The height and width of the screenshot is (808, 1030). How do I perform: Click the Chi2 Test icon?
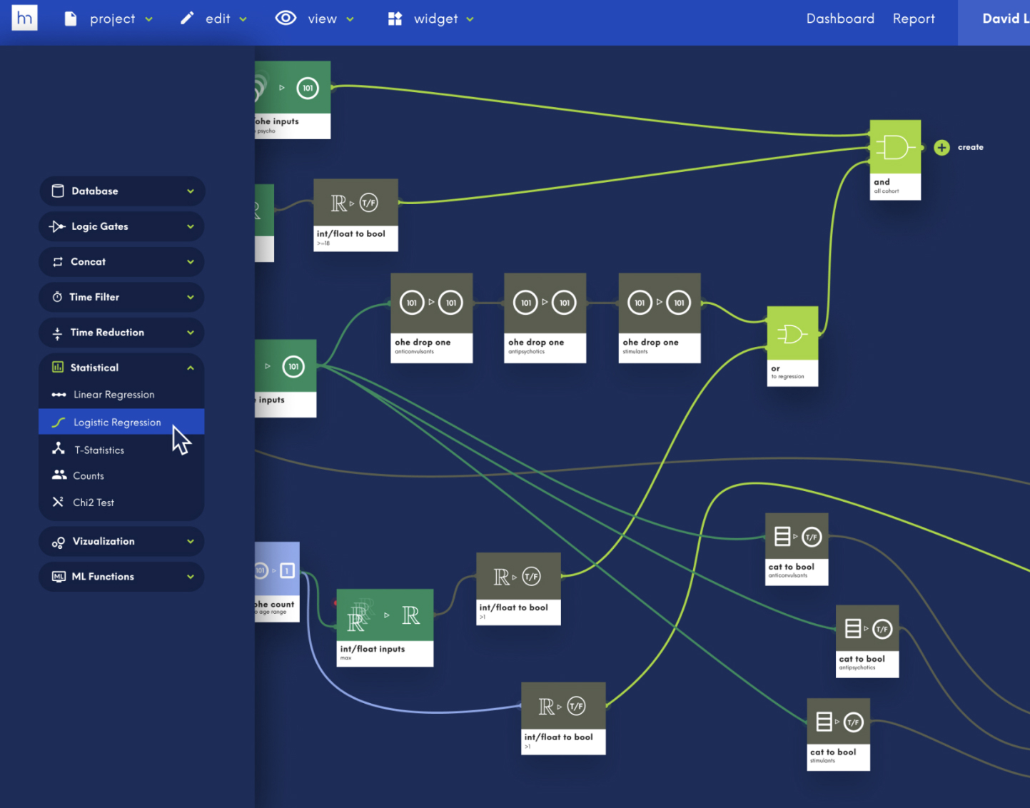pos(58,502)
